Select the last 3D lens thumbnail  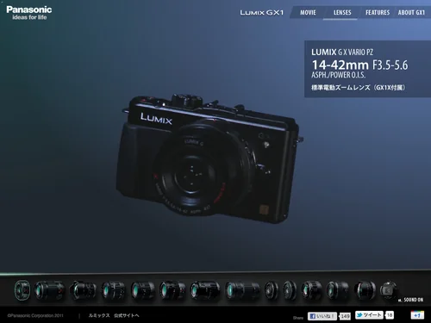[388, 290]
